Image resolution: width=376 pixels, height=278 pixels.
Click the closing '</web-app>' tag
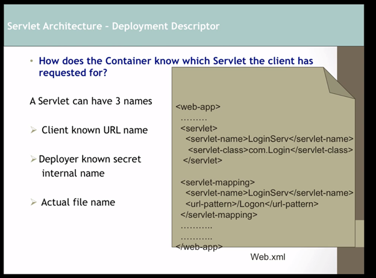point(199,247)
